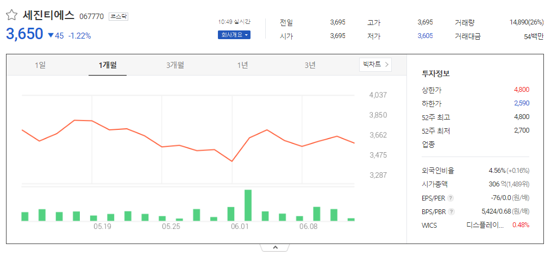The image size is (551, 256).
Task: Click the 52주 최저 value 2,700
Action: click(522, 130)
